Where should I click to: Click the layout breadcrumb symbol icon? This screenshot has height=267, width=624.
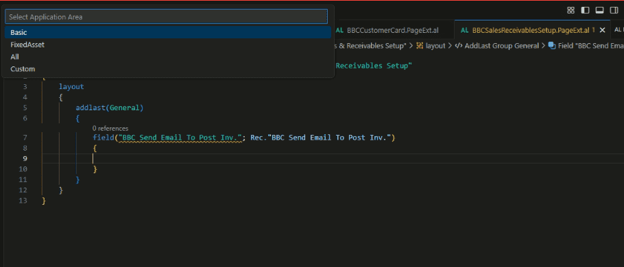[x=420, y=46]
